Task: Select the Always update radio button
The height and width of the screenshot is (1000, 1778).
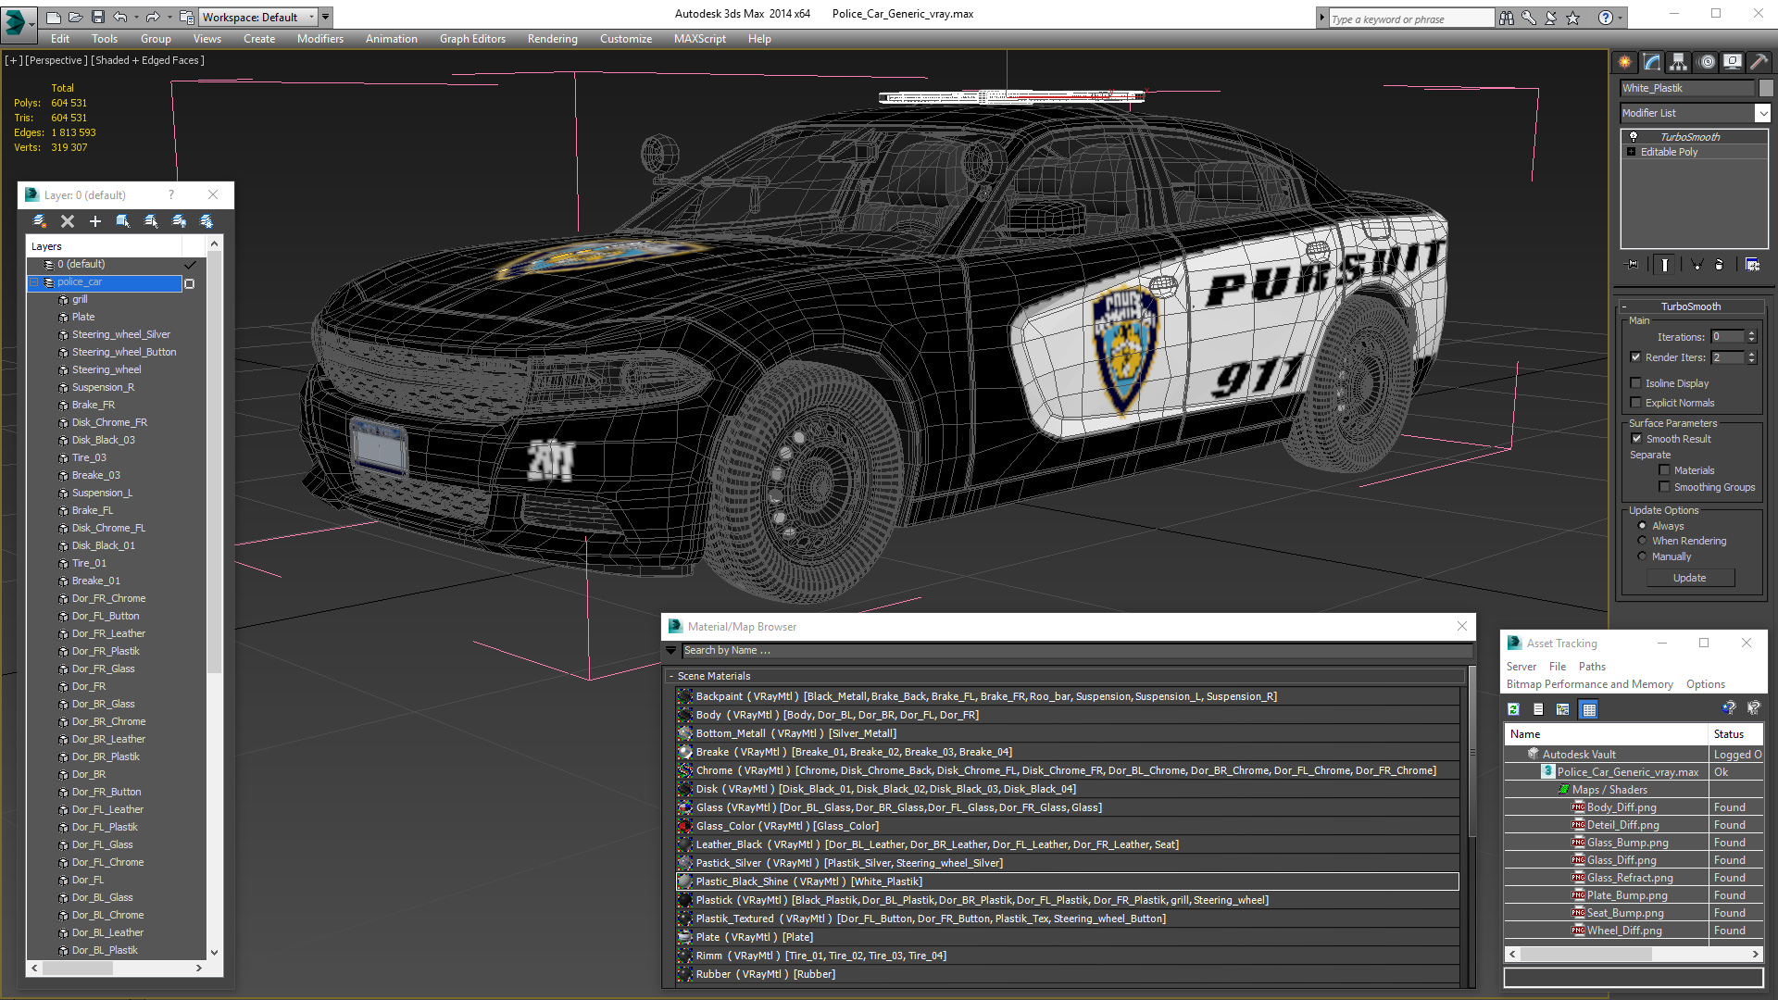Action: [1642, 526]
